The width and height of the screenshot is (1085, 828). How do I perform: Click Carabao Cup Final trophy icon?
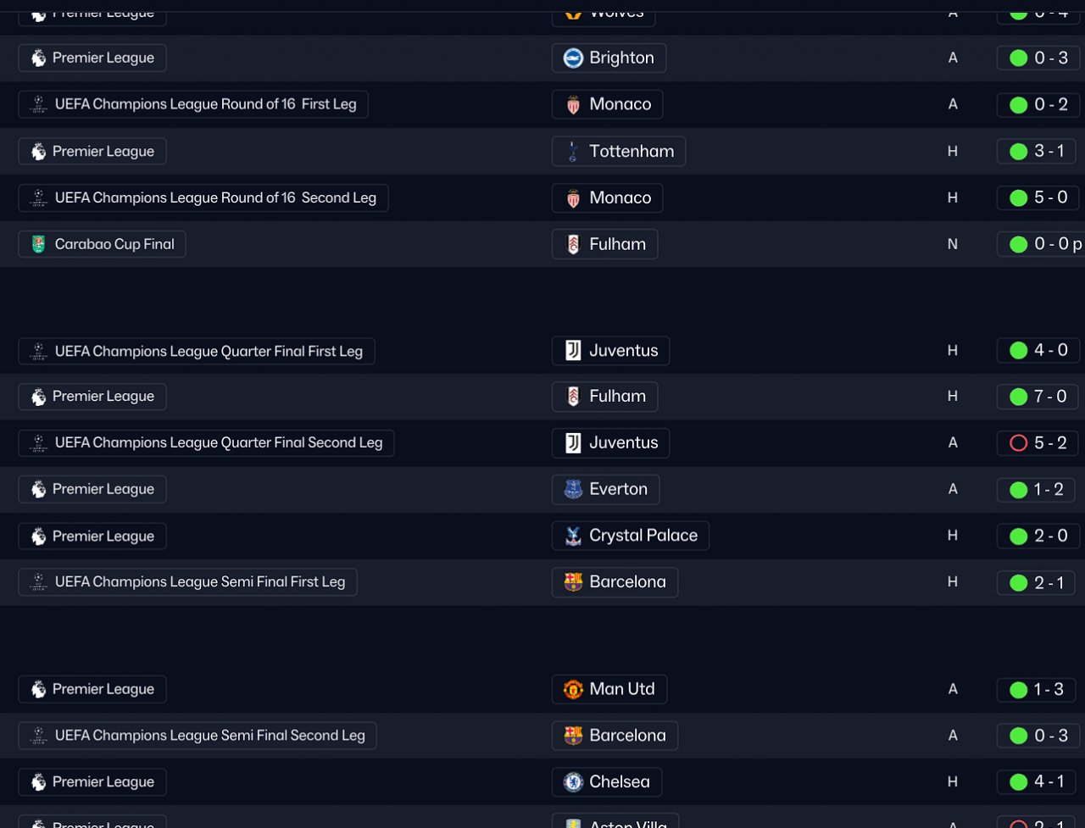(38, 244)
